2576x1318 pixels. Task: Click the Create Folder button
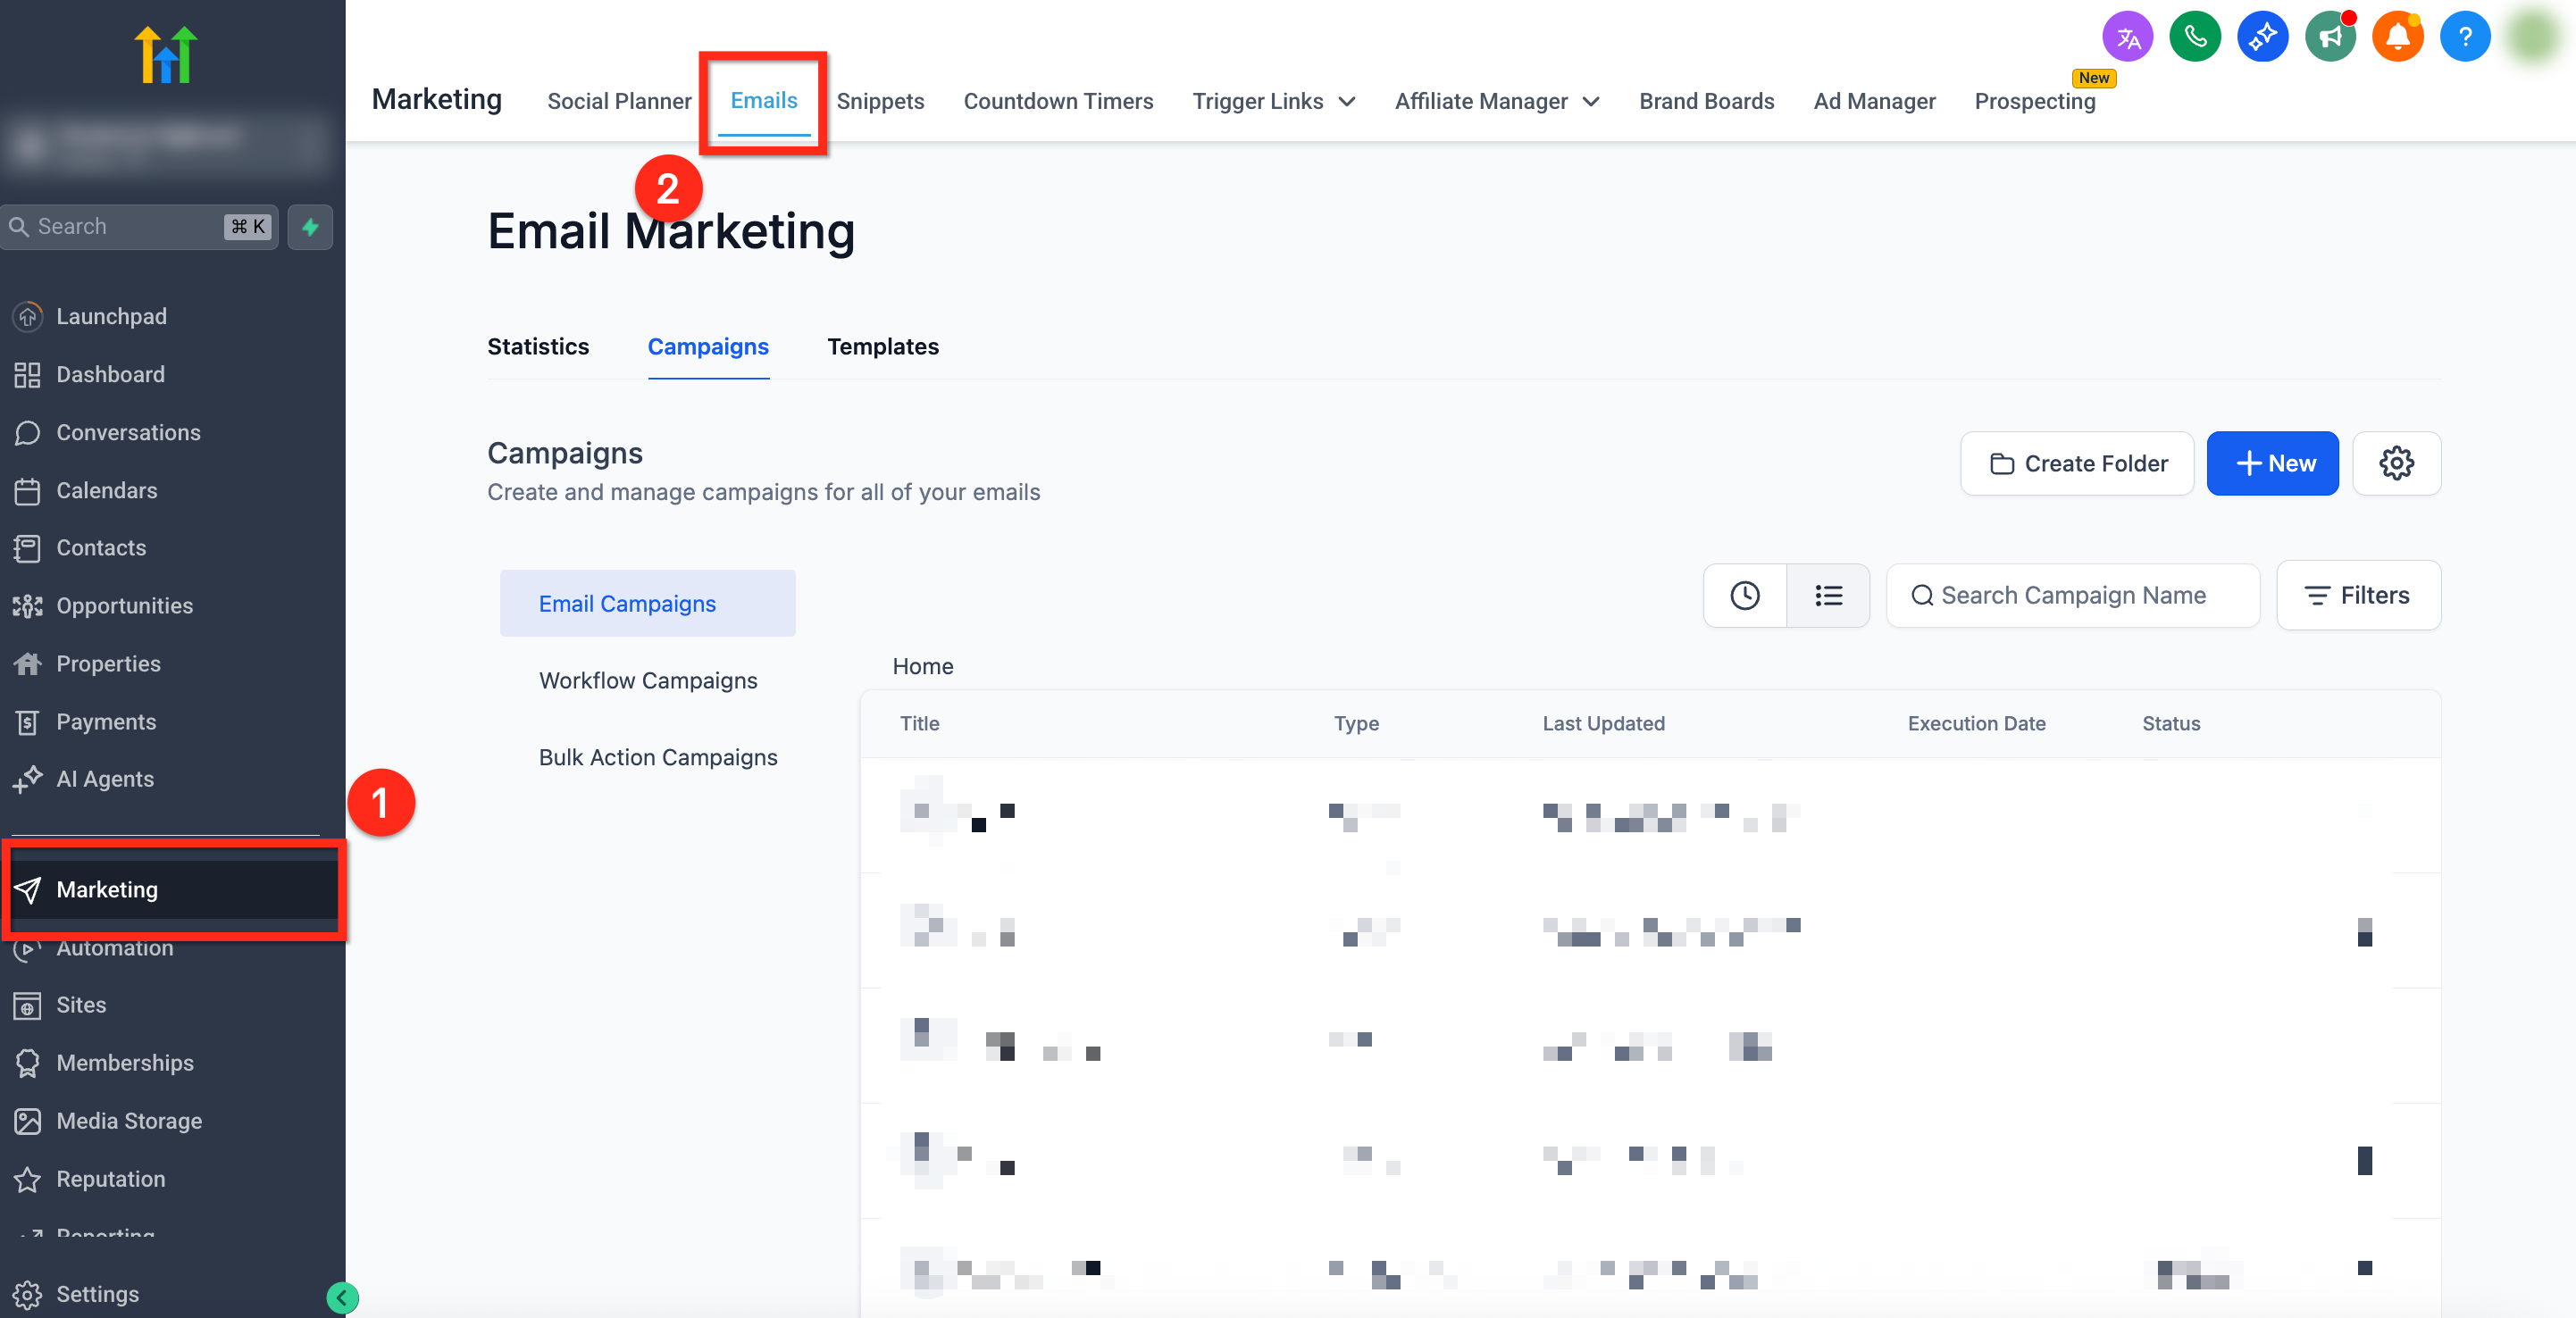(2077, 463)
